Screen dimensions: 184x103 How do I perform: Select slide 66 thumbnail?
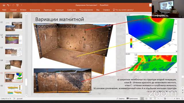(14, 90)
